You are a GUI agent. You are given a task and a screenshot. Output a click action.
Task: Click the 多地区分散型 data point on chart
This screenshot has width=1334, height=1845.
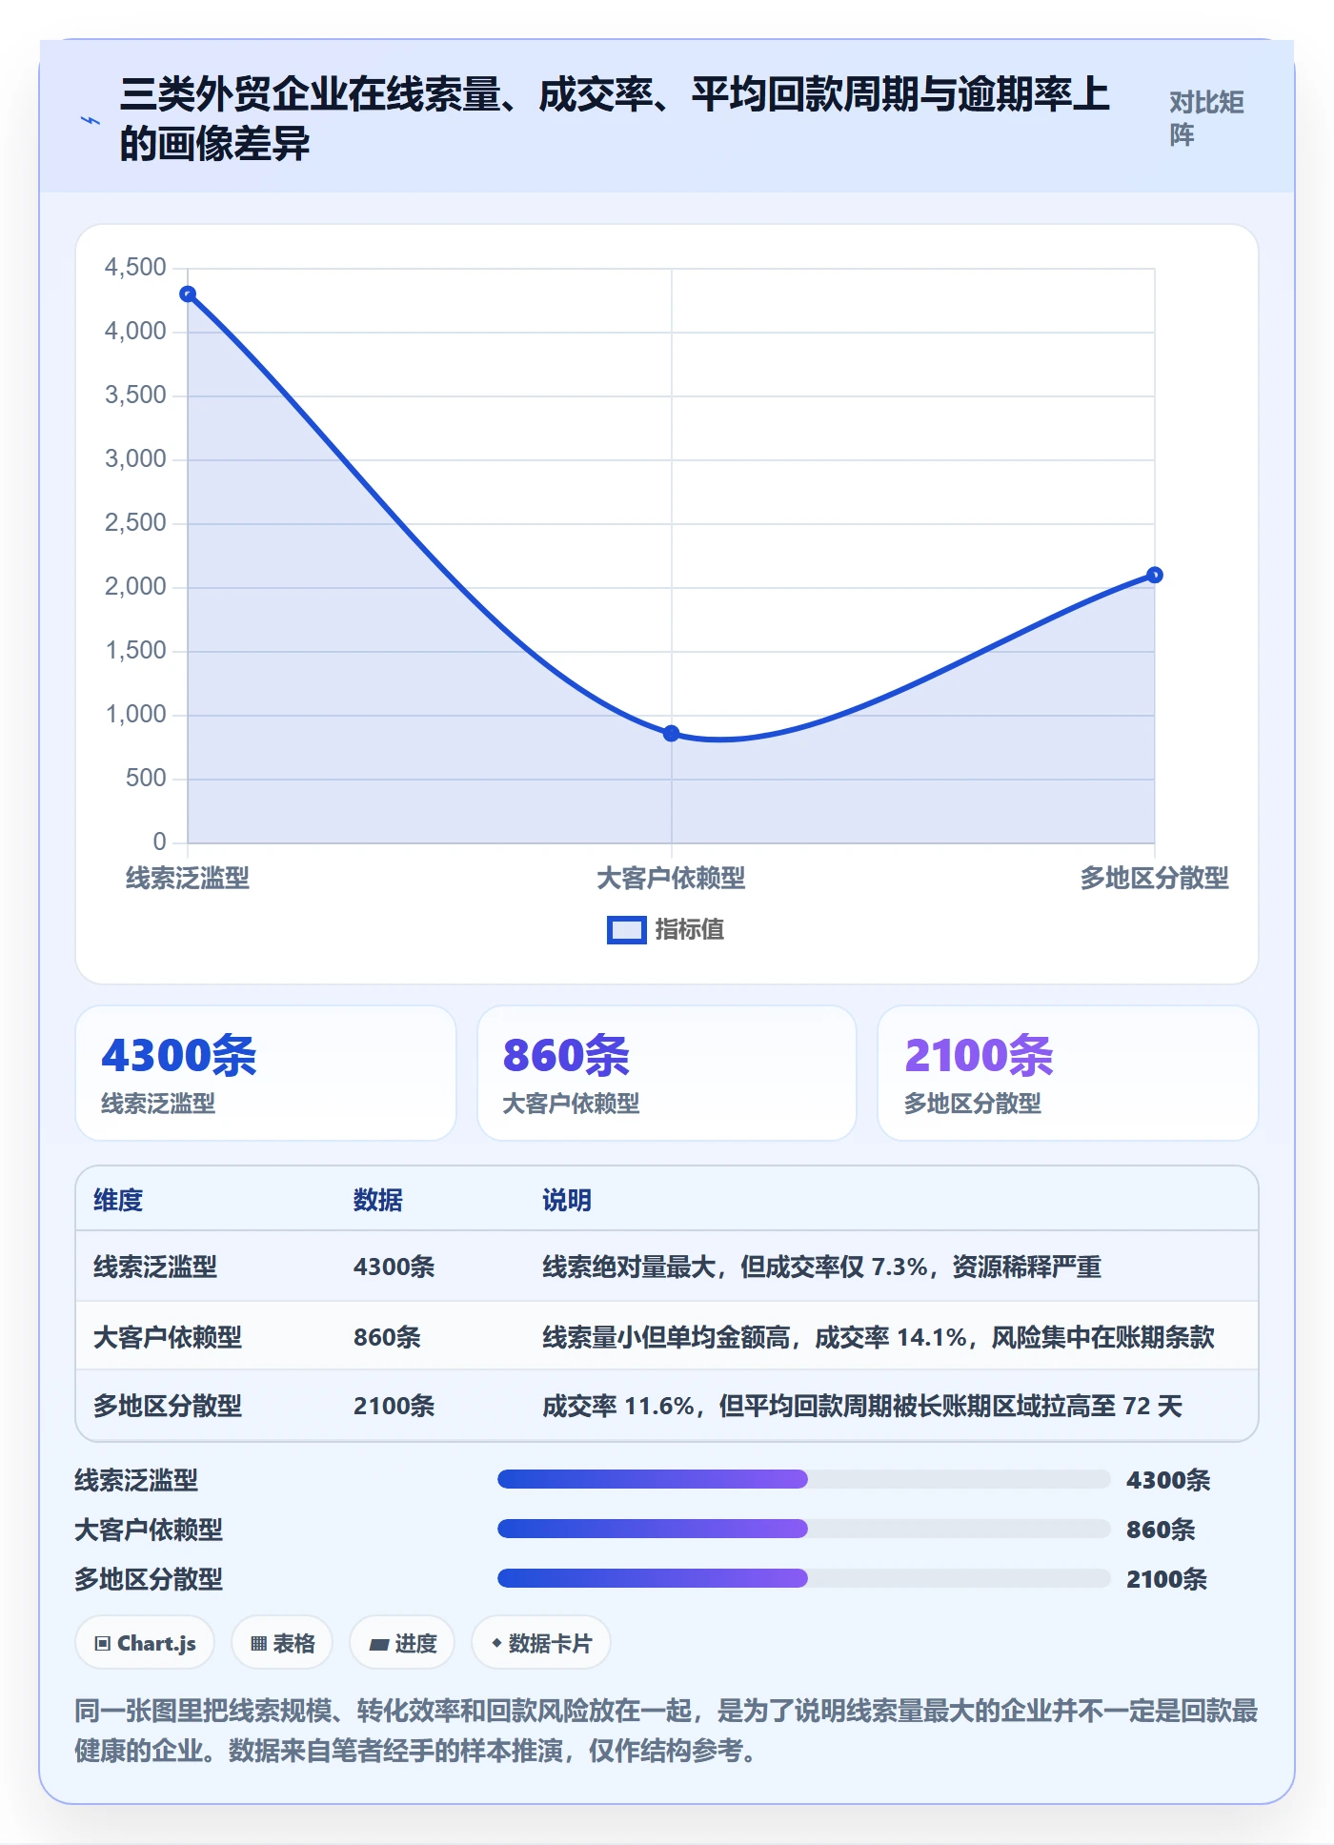[1155, 575]
